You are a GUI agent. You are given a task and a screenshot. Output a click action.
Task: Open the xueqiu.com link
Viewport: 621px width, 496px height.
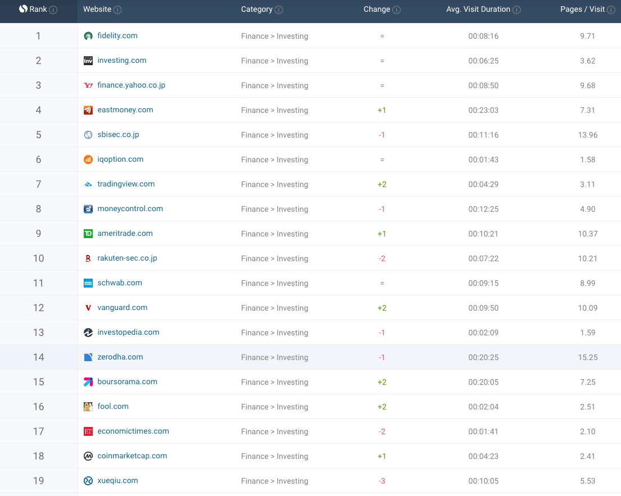coord(117,481)
